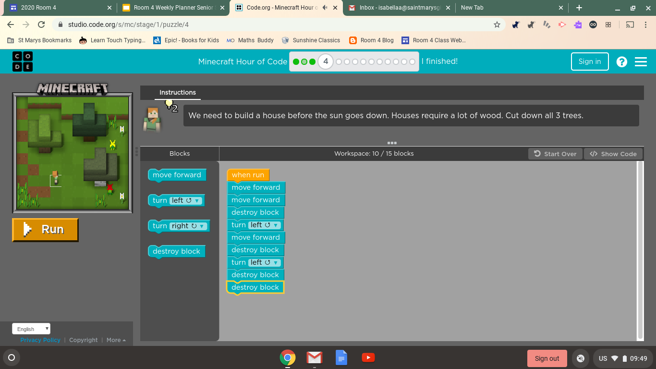656x369 pixels.
Task: Open Epic! Books for Kids bookmark
Action: pyautogui.click(x=186, y=40)
